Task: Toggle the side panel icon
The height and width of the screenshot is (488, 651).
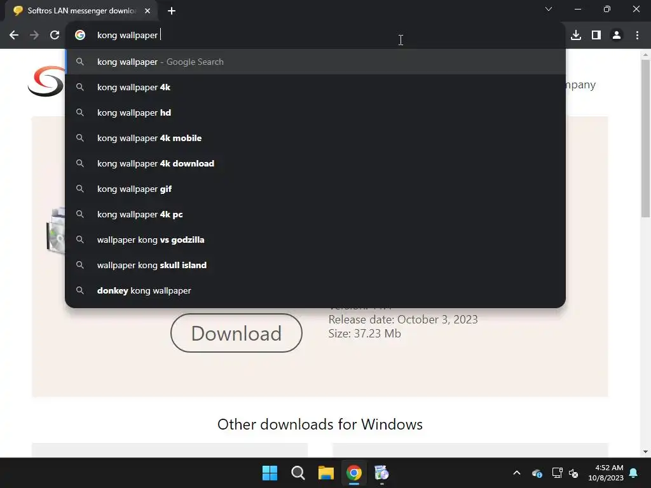Action: (596, 36)
